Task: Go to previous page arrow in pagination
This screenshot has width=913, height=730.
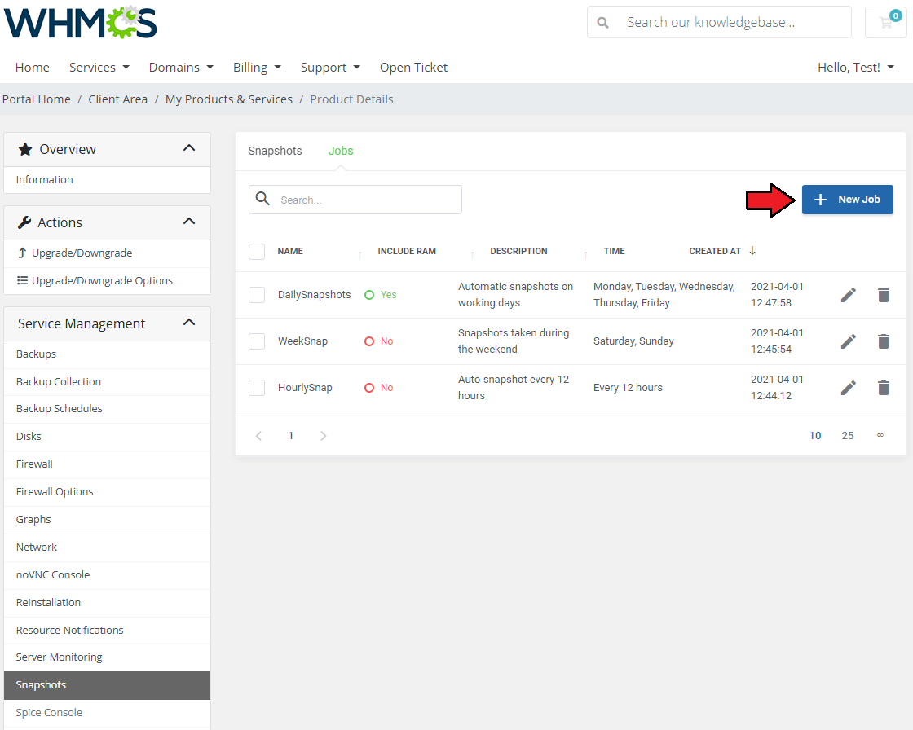Action: coord(259,436)
